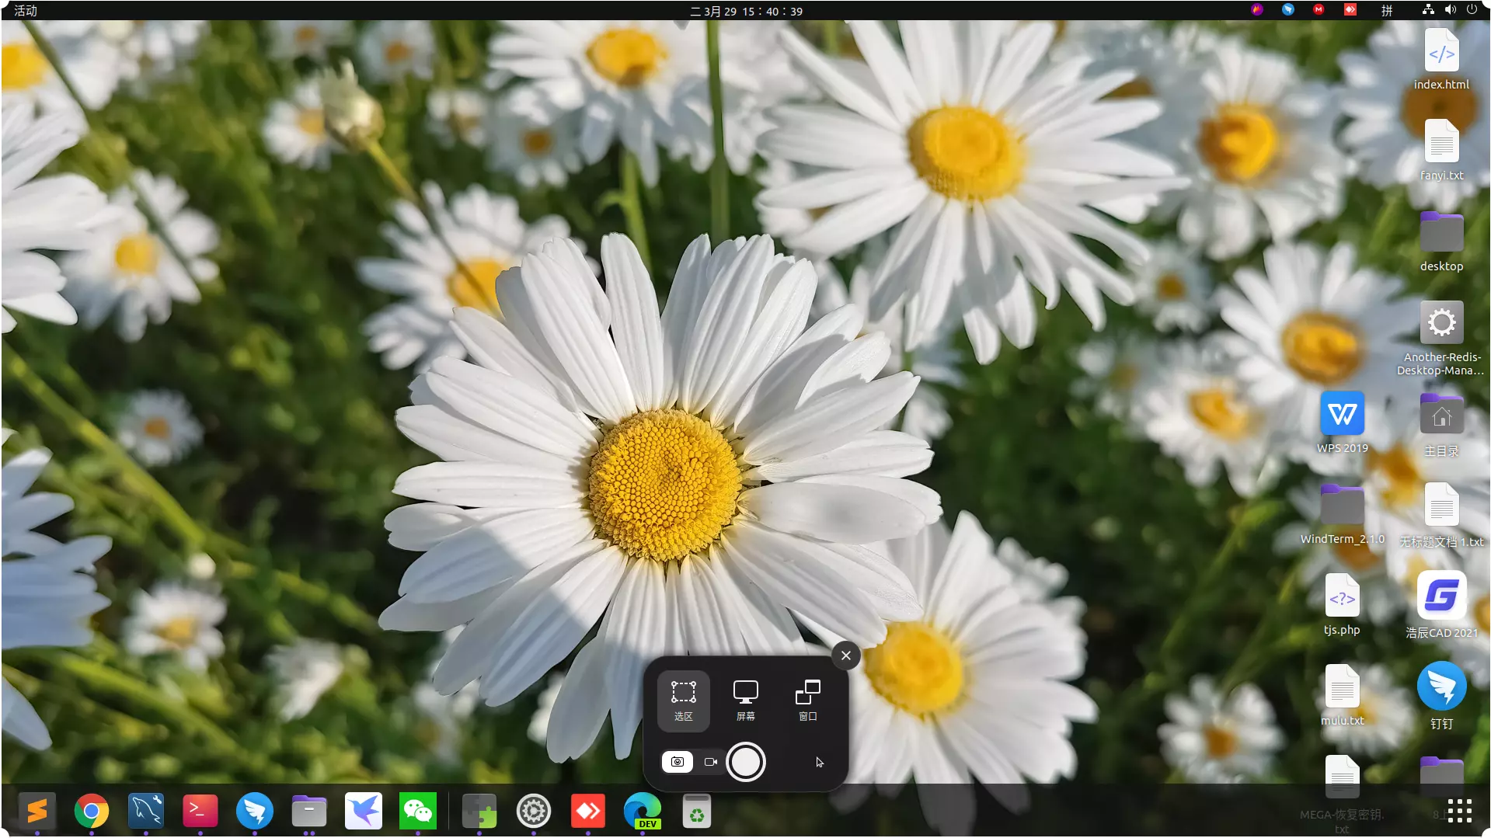The height and width of the screenshot is (838, 1491).
Task: Open the power menu icon
Action: click(x=1472, y=10)
